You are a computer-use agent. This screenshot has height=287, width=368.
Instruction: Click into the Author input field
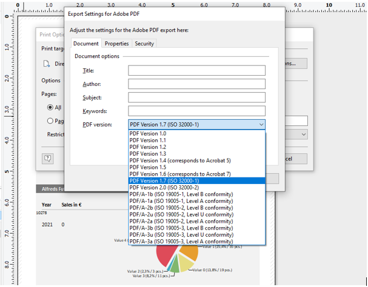coord(196,84)
